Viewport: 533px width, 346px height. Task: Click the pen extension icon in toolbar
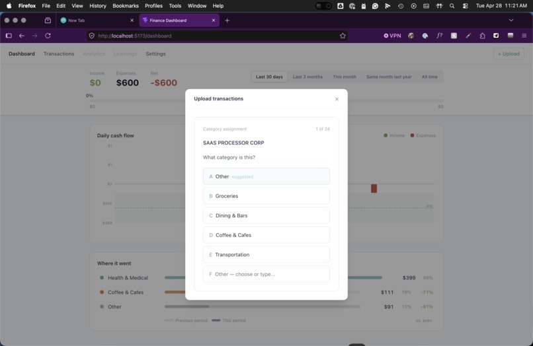tap(468, 36)
